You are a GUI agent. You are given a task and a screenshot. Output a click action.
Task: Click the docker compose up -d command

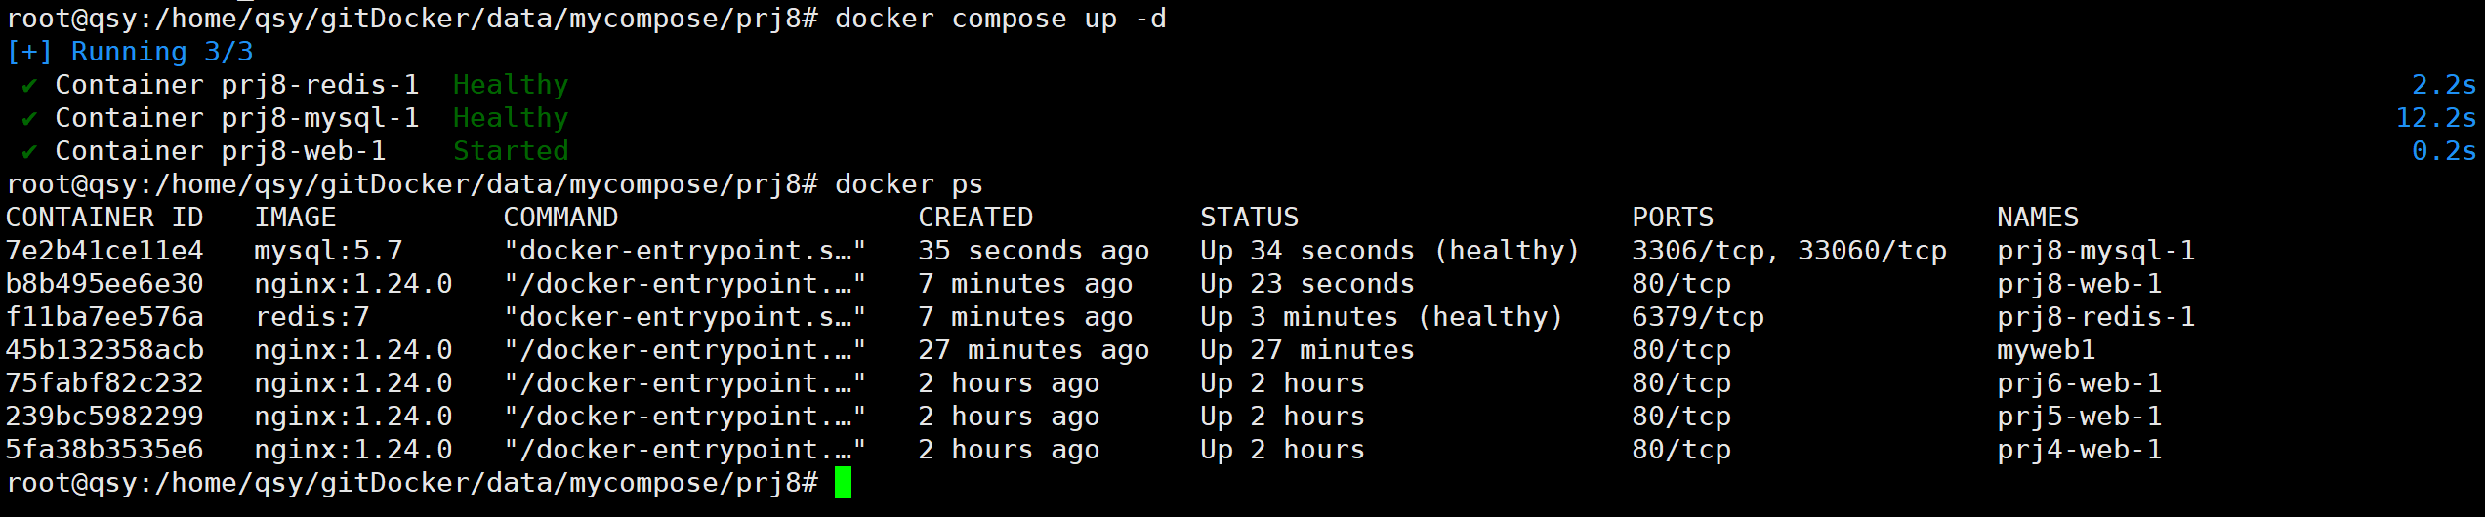[x=1000, y=19]
